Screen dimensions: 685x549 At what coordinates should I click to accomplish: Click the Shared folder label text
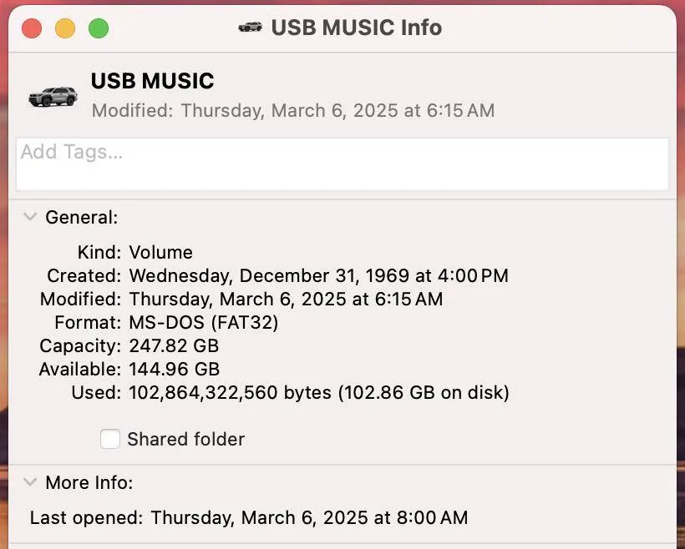click(x=185, y=440)
